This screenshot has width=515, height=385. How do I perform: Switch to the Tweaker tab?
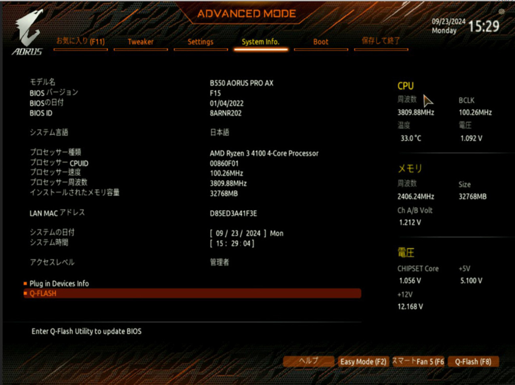click(140, 42)
